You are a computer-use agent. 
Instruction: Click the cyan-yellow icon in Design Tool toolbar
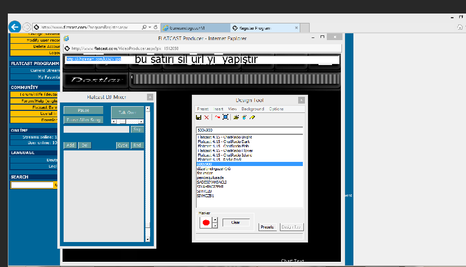244,118
